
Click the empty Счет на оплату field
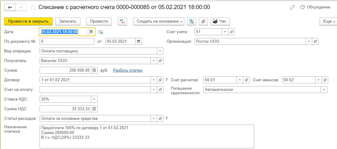(x=95, y=89)
